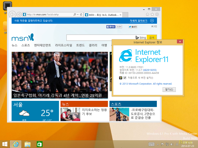Click the Internet Explorer 11 logo
The width and height of the screenshot is (198, 148).
tap(144, 56)
